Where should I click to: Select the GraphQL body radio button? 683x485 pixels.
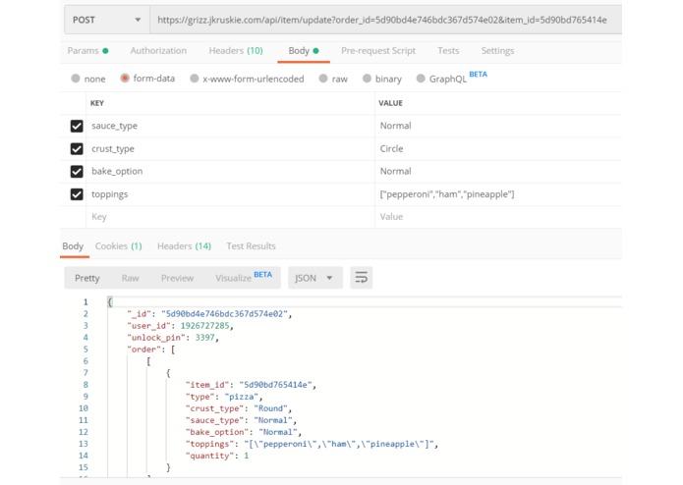[421, 79]
